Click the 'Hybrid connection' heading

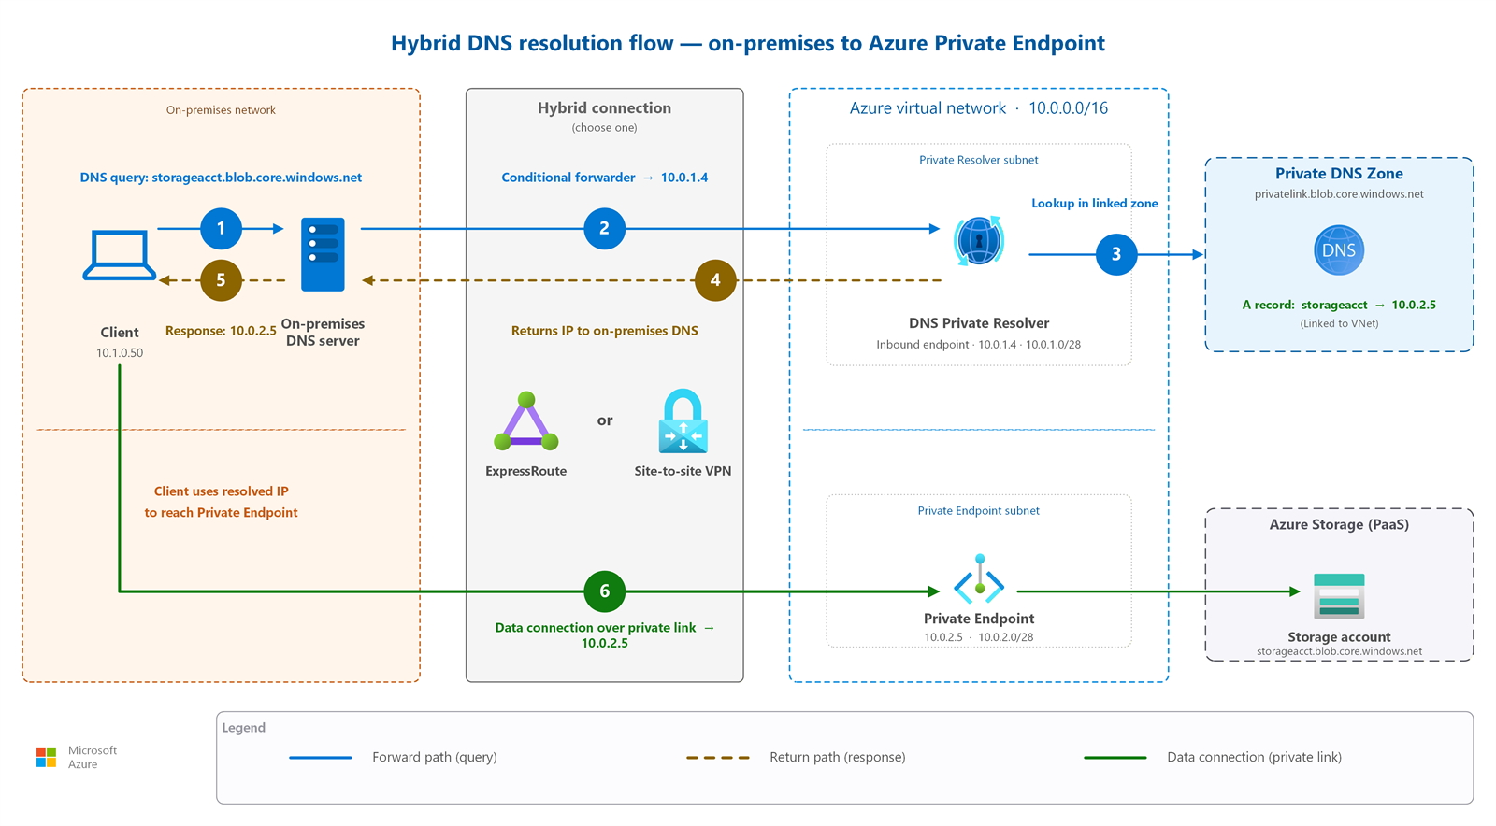(x=604, y=108)
